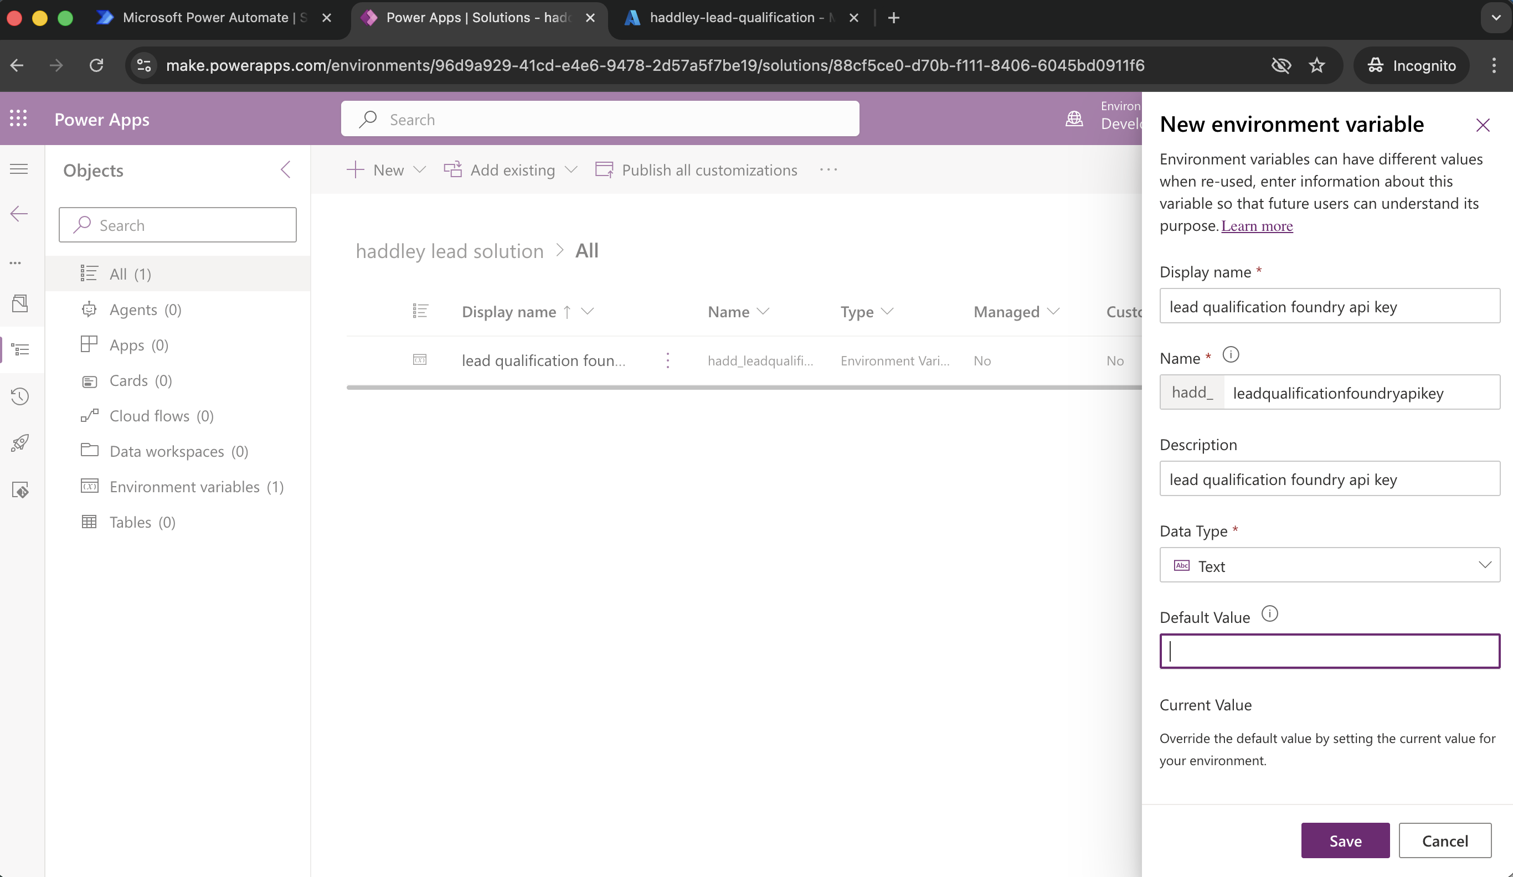The width and height of the screenshot is (1513, 877).
Task: Click the rocket launch icon in sidebar
Action: 20,443
